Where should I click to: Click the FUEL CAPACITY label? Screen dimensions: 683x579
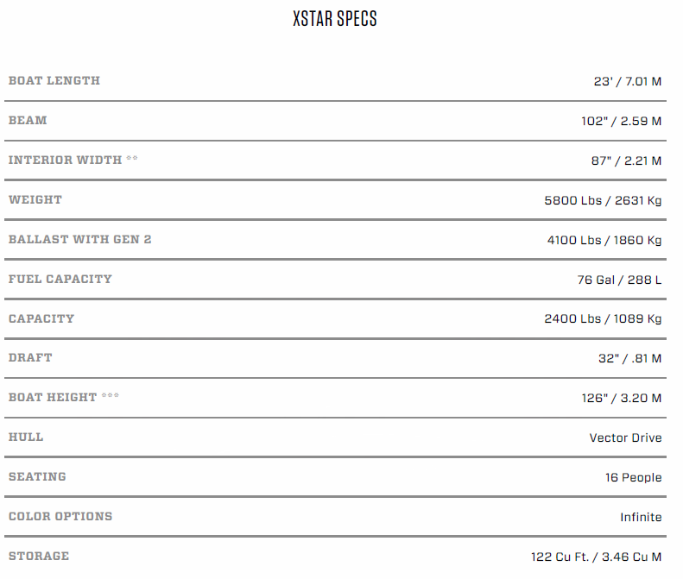pyautogui.click(x=60, y=279)
